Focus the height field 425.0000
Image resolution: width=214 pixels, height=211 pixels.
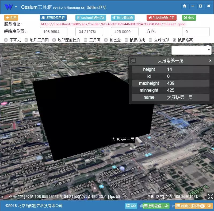125,32
